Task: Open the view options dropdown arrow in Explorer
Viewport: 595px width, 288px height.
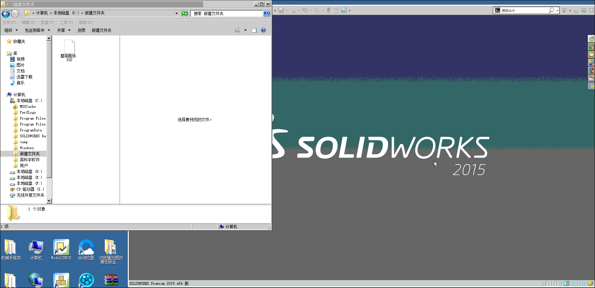Action: [245, 30]
